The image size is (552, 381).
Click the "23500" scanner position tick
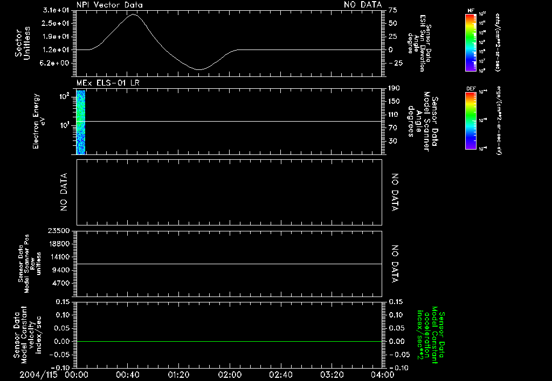point(58,230)
